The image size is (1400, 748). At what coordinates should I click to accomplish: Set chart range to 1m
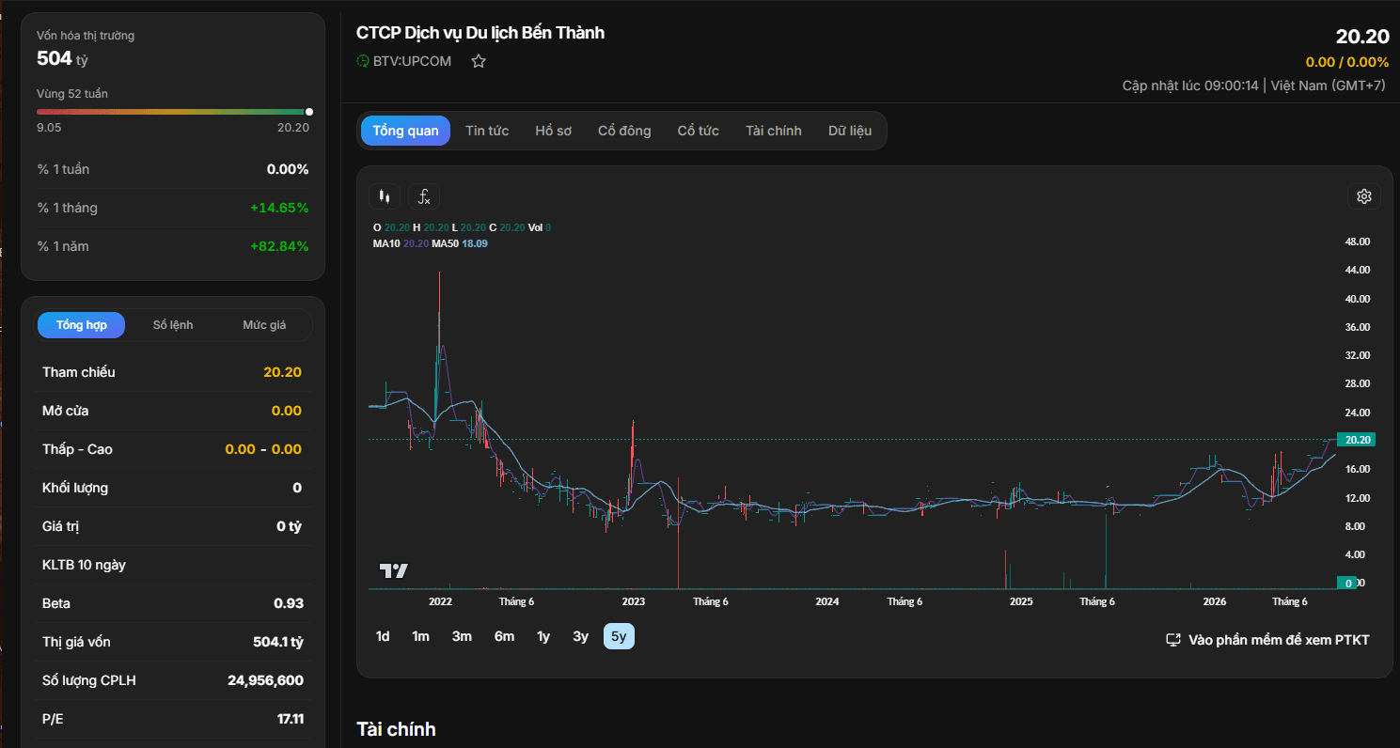420,636
